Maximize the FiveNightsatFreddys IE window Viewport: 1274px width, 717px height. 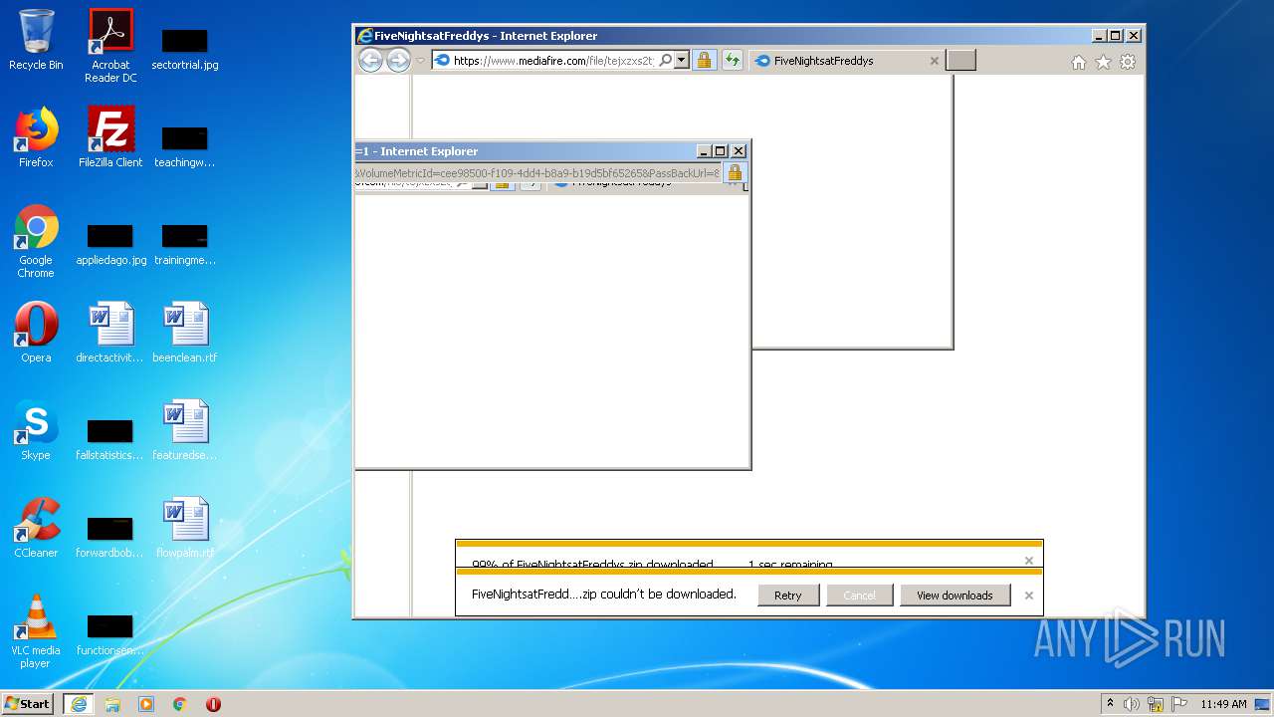[1116, 36]
